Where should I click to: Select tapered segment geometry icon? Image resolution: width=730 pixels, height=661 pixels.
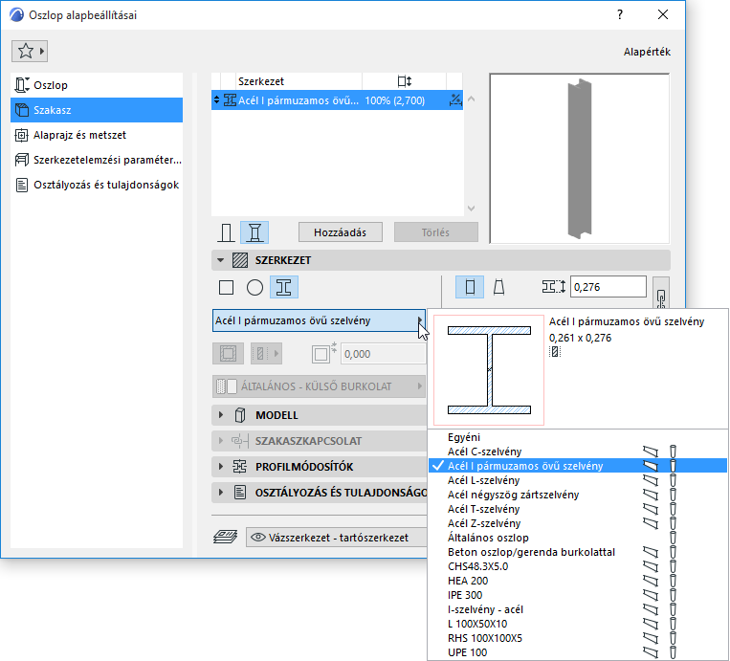(x=498, y=287)
